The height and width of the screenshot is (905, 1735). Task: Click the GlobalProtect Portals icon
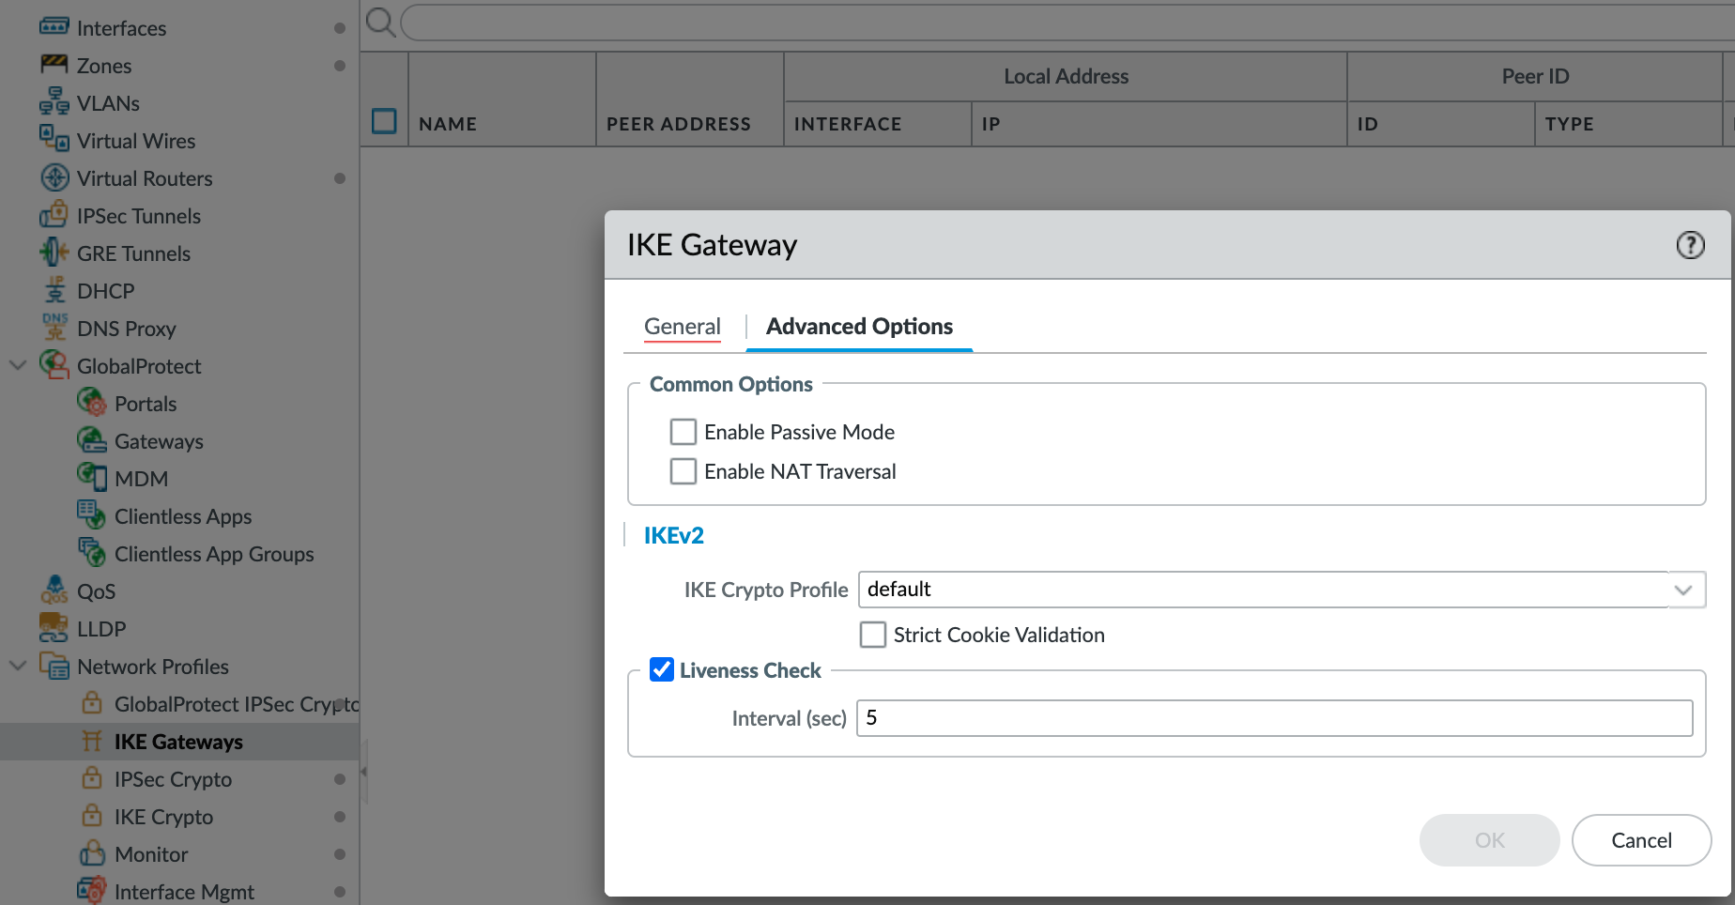[92, 403]
